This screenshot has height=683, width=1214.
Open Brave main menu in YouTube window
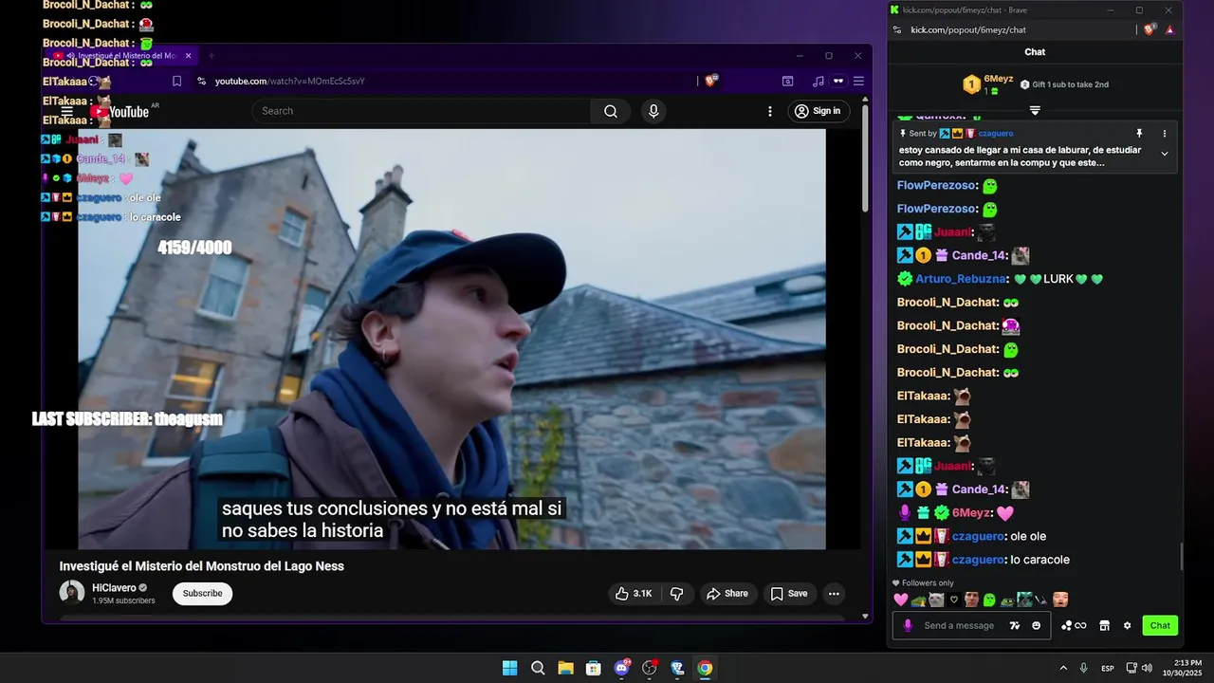858,81
